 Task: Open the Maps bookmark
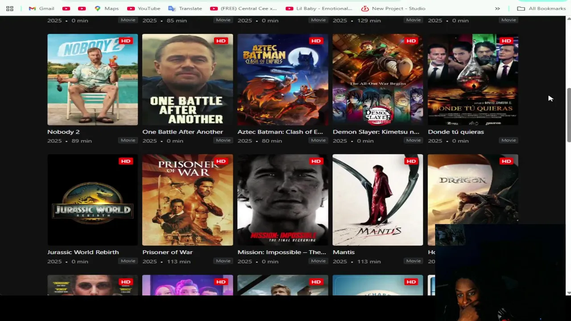[x=107, y=8]
